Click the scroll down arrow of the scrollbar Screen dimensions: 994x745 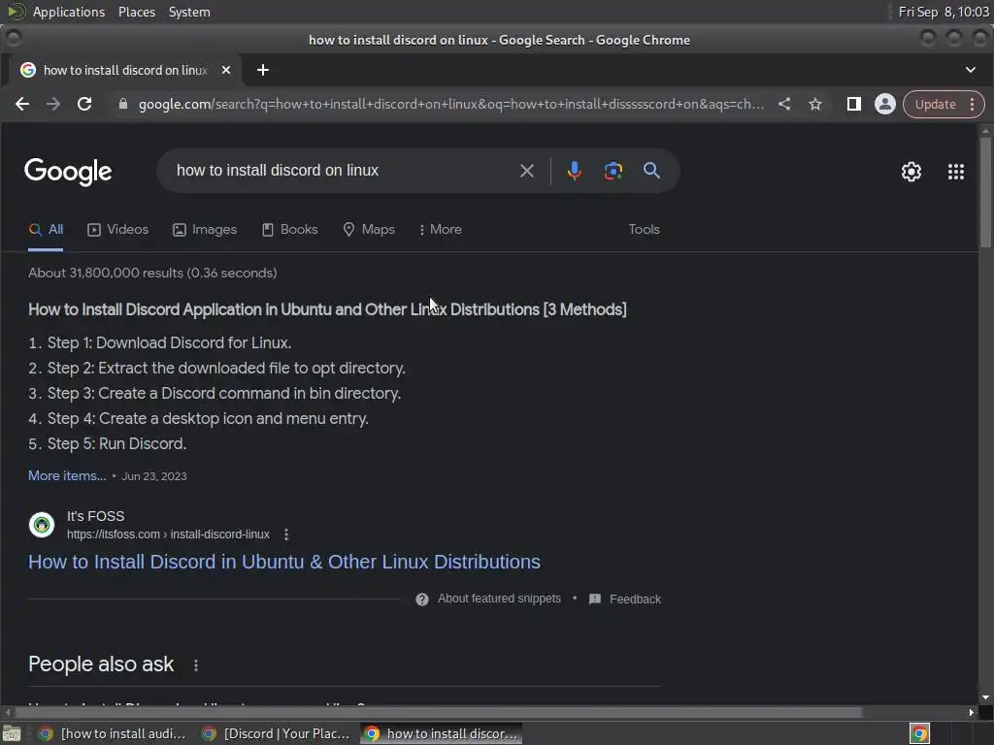985,697
